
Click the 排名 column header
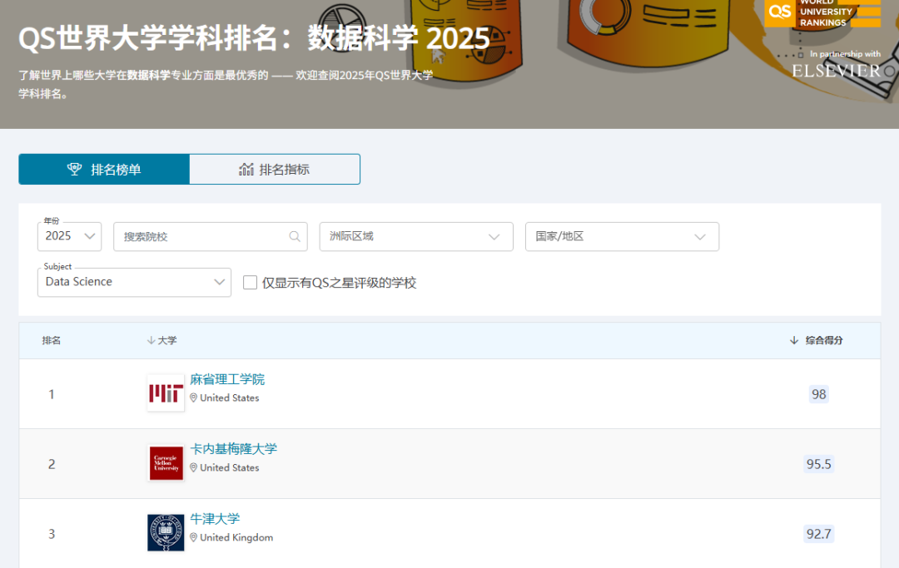(x=52, y=340)
